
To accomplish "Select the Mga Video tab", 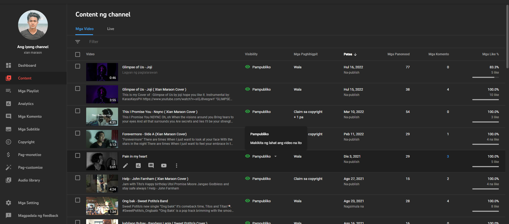I will coord(85,29).
